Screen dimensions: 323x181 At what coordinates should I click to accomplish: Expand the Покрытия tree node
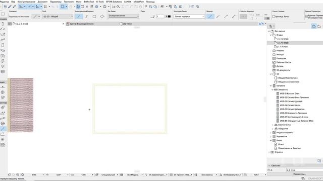tap(273, 129)
